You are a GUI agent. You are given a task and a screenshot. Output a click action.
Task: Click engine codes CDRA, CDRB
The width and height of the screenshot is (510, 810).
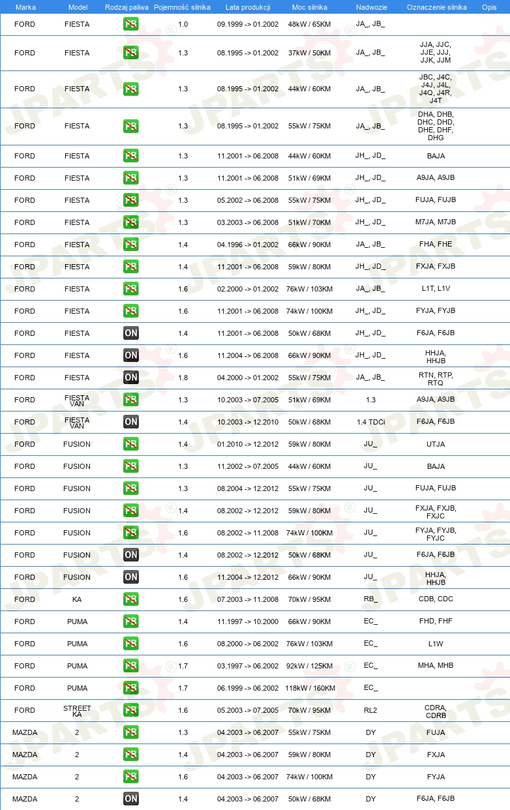436,712
